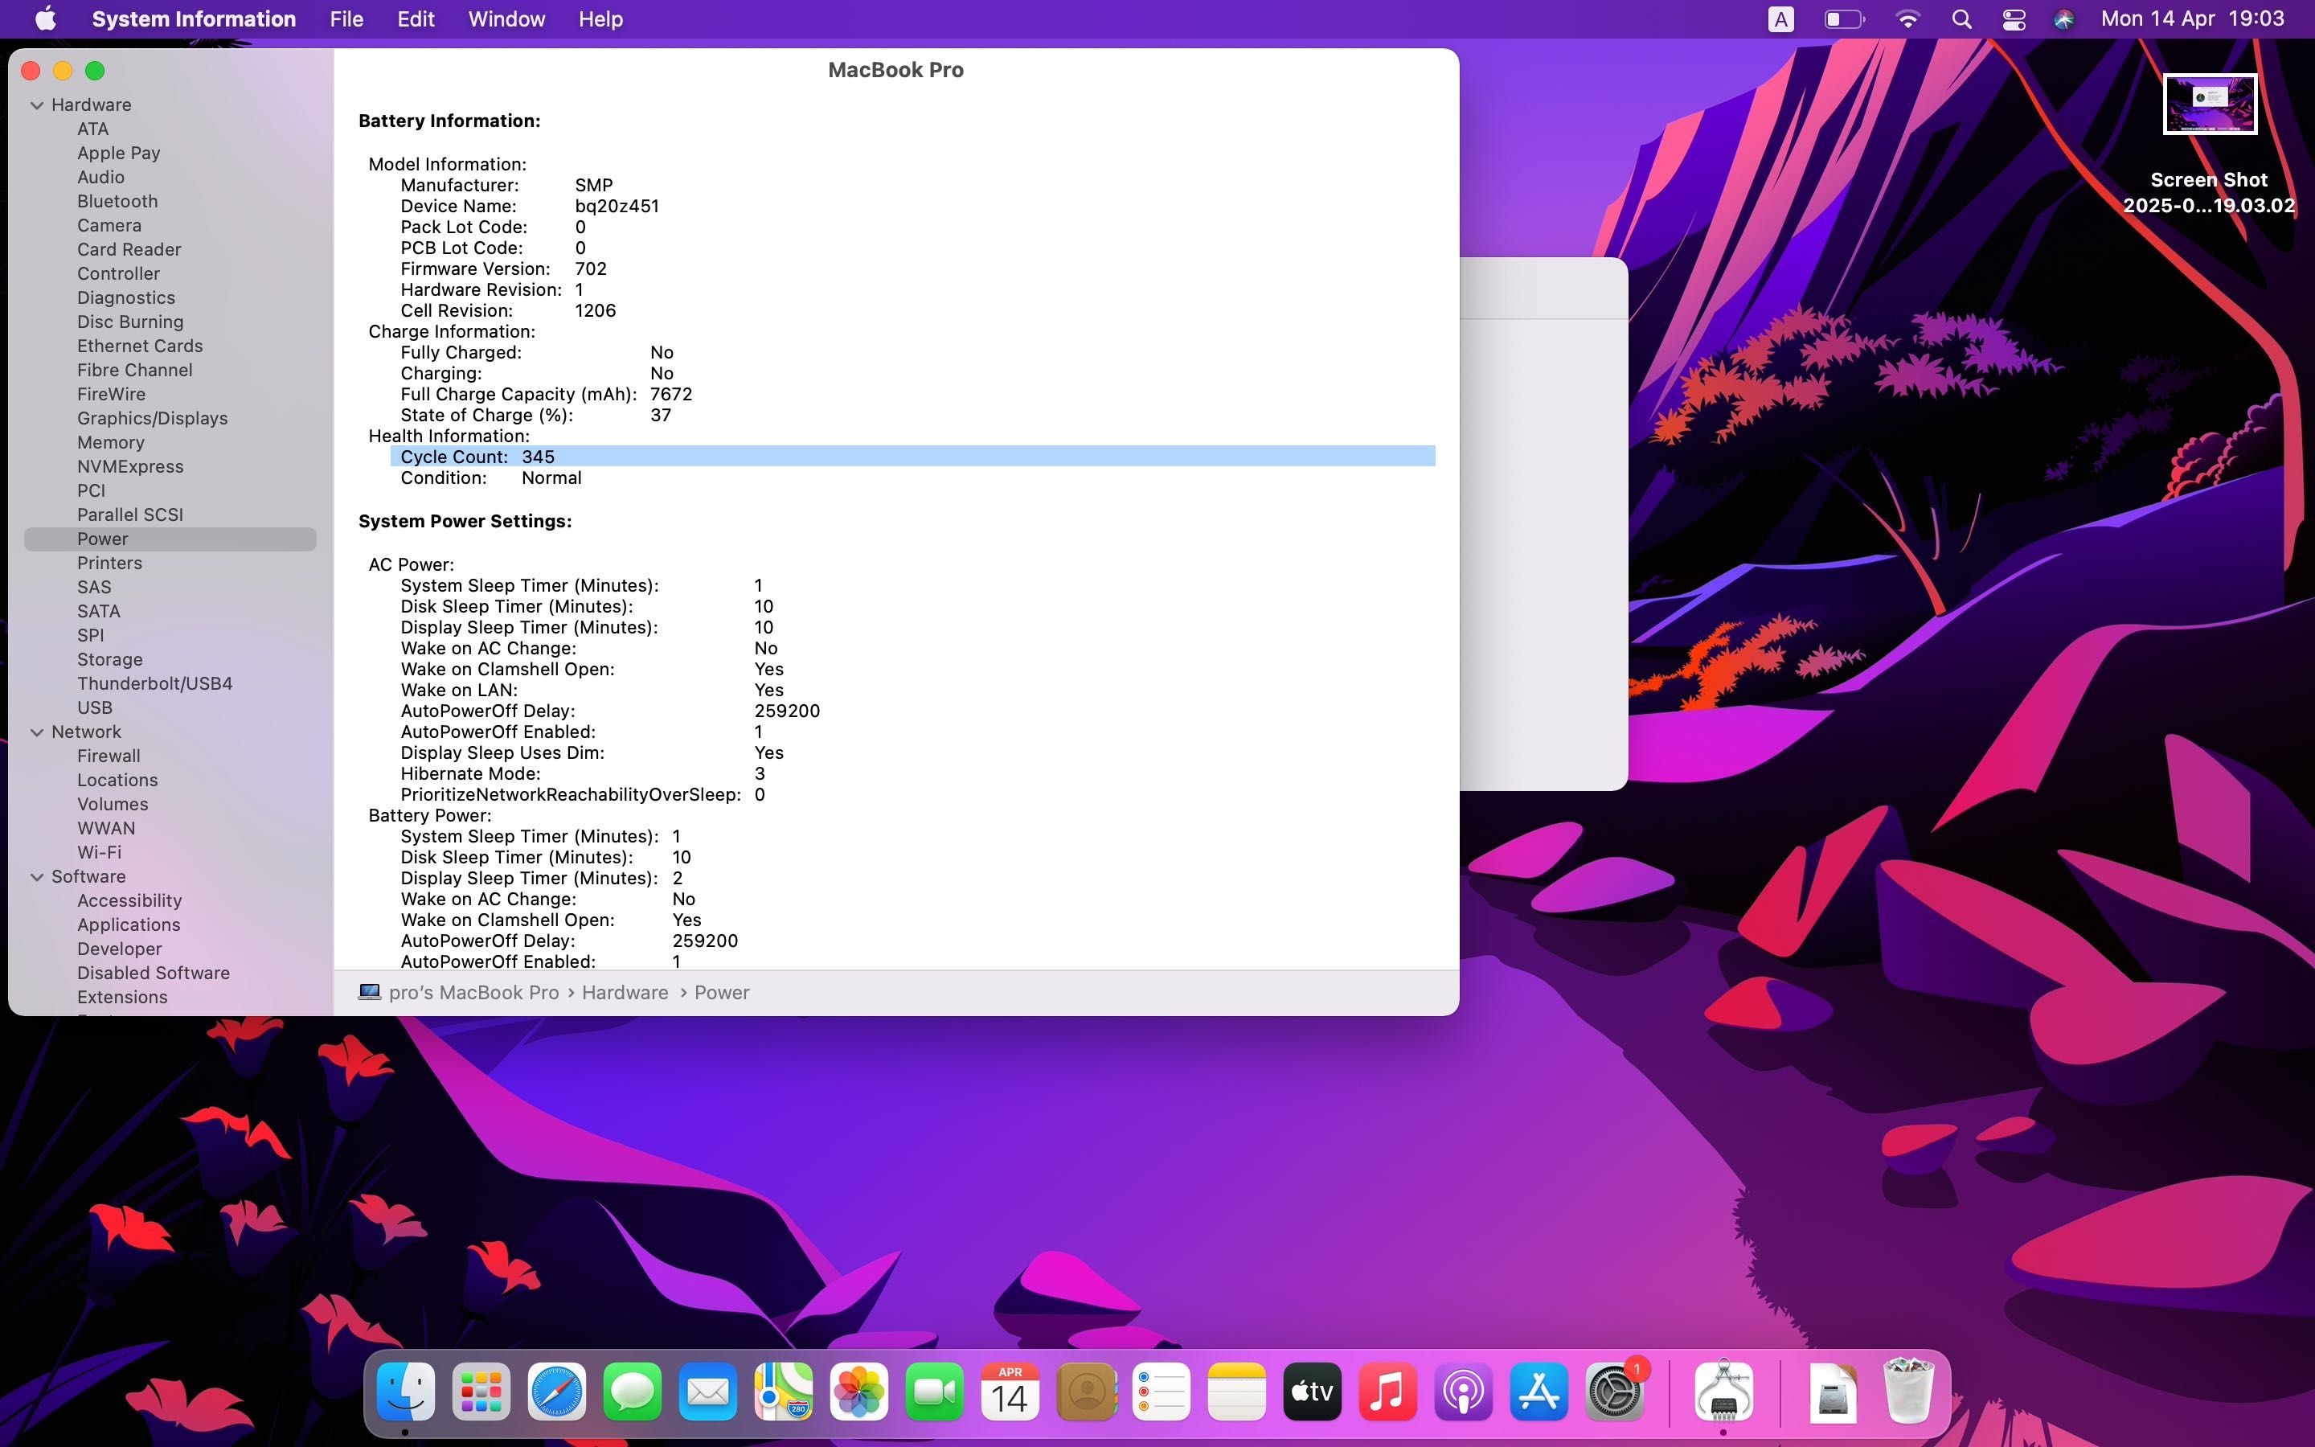Click the Battery Information heading

point(449,121)
